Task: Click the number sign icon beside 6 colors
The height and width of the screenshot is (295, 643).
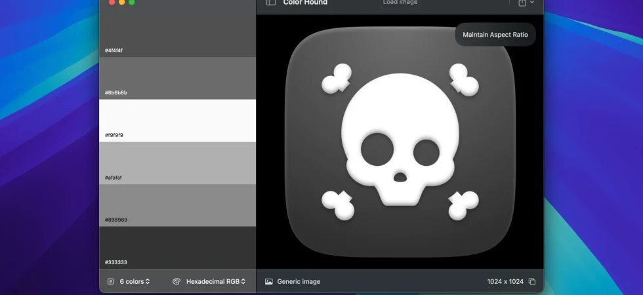Action: [111, 281]
